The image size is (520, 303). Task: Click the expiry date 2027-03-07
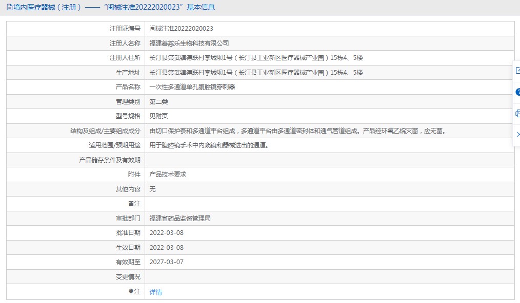tap(167, 262)
